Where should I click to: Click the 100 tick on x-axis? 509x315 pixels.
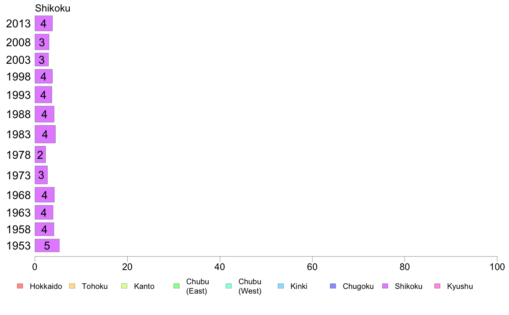(x=497, y=267)
